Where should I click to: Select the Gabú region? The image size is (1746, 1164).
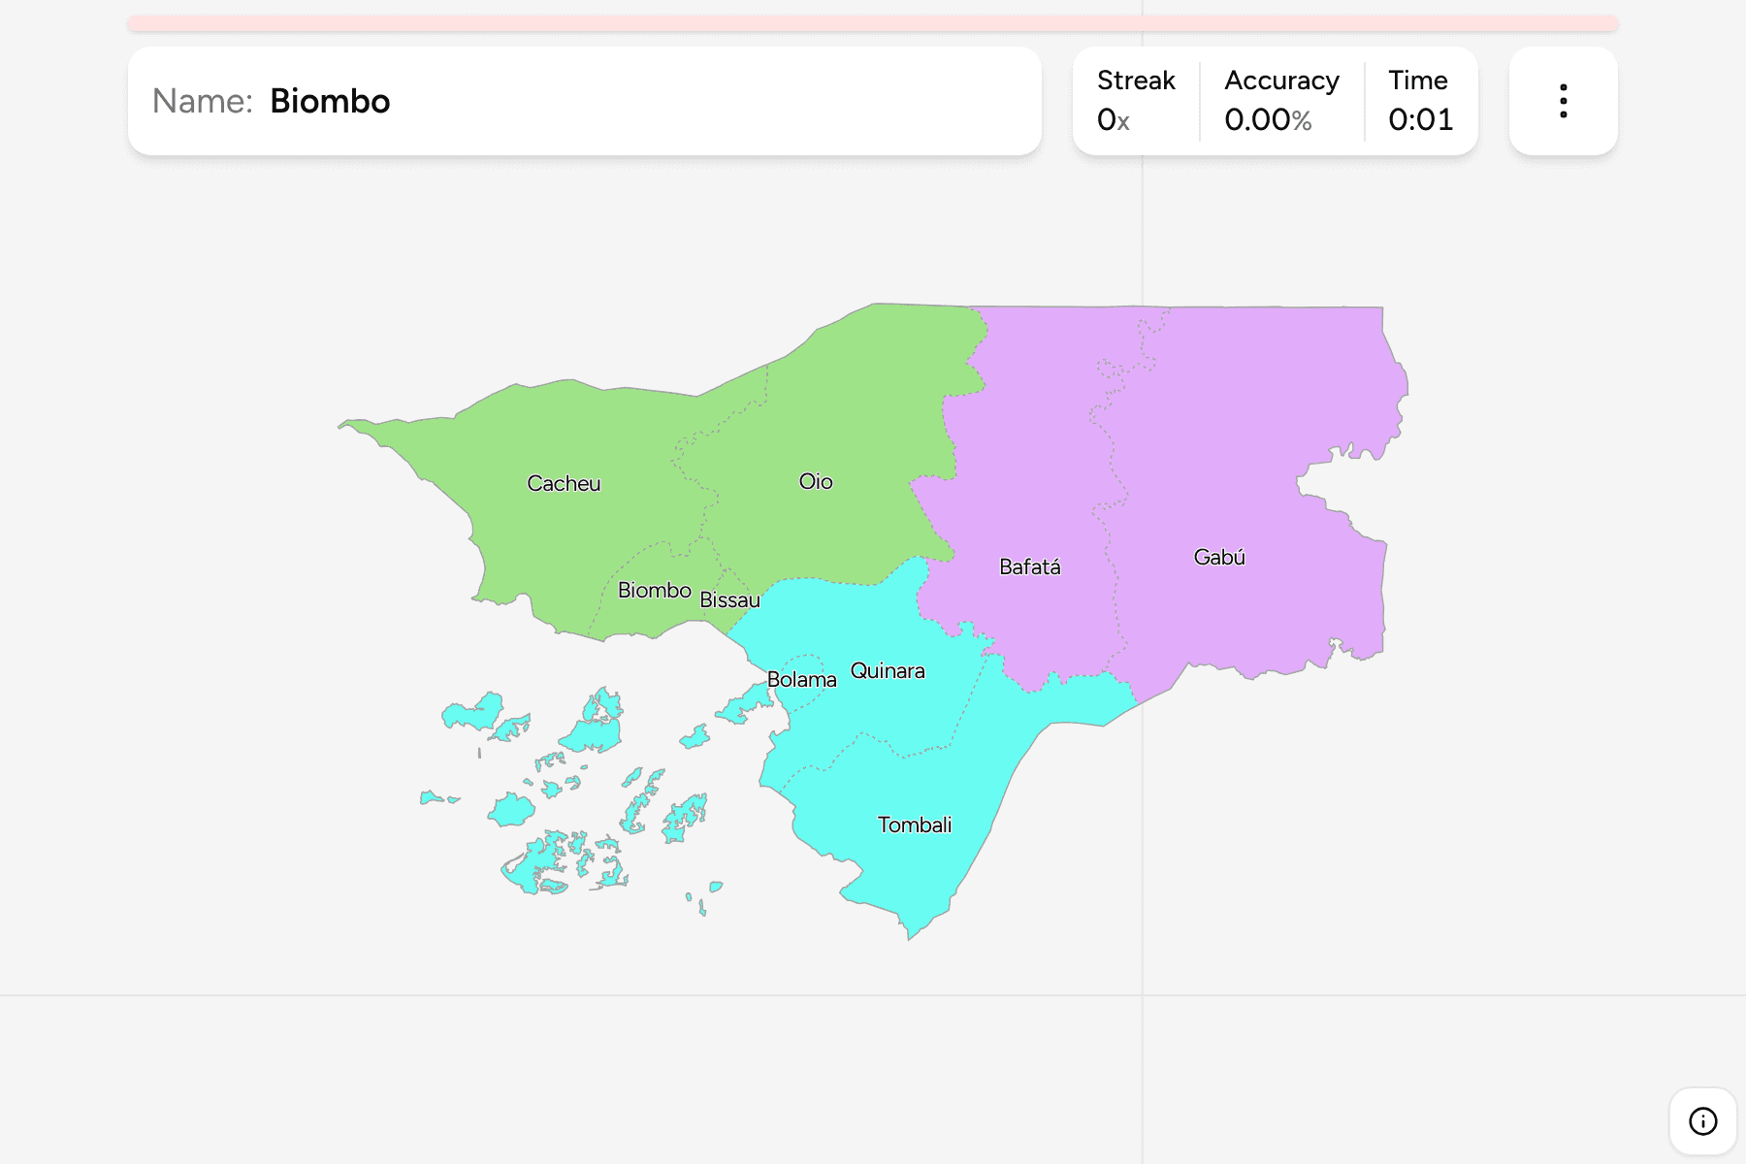click(1219, 557)
